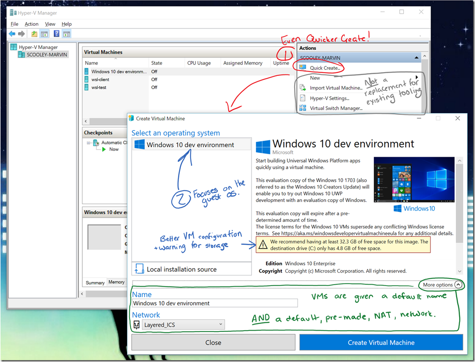Click inside the Name text field
475x362 pixels.
[x=215, y=303]
